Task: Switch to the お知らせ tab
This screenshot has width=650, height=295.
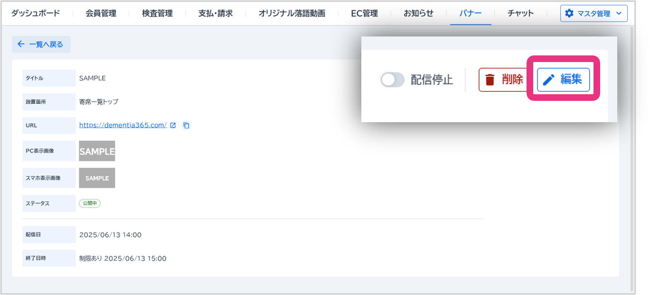Action: coord(418,13)
